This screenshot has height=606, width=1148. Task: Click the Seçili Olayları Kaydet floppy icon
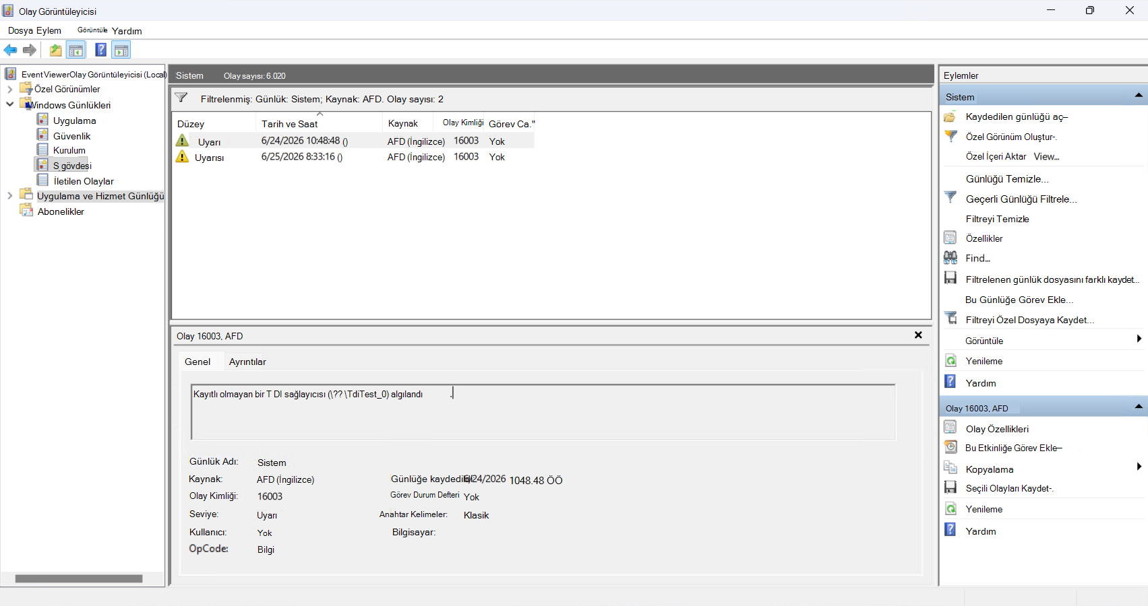pyautogui.click(x=950, y=487)
